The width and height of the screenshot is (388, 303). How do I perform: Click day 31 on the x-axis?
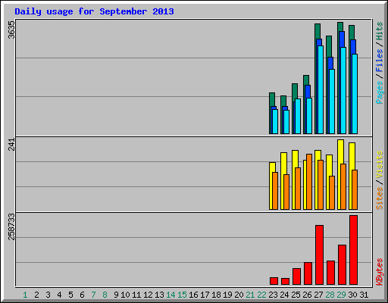click(364, 295)
